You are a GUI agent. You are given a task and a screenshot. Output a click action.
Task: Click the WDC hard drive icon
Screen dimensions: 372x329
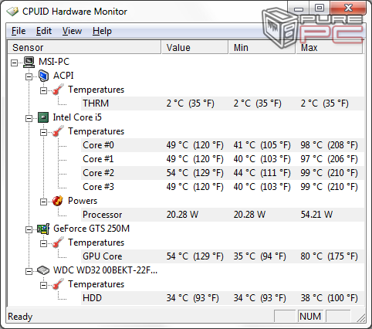(x=43, y=270)
